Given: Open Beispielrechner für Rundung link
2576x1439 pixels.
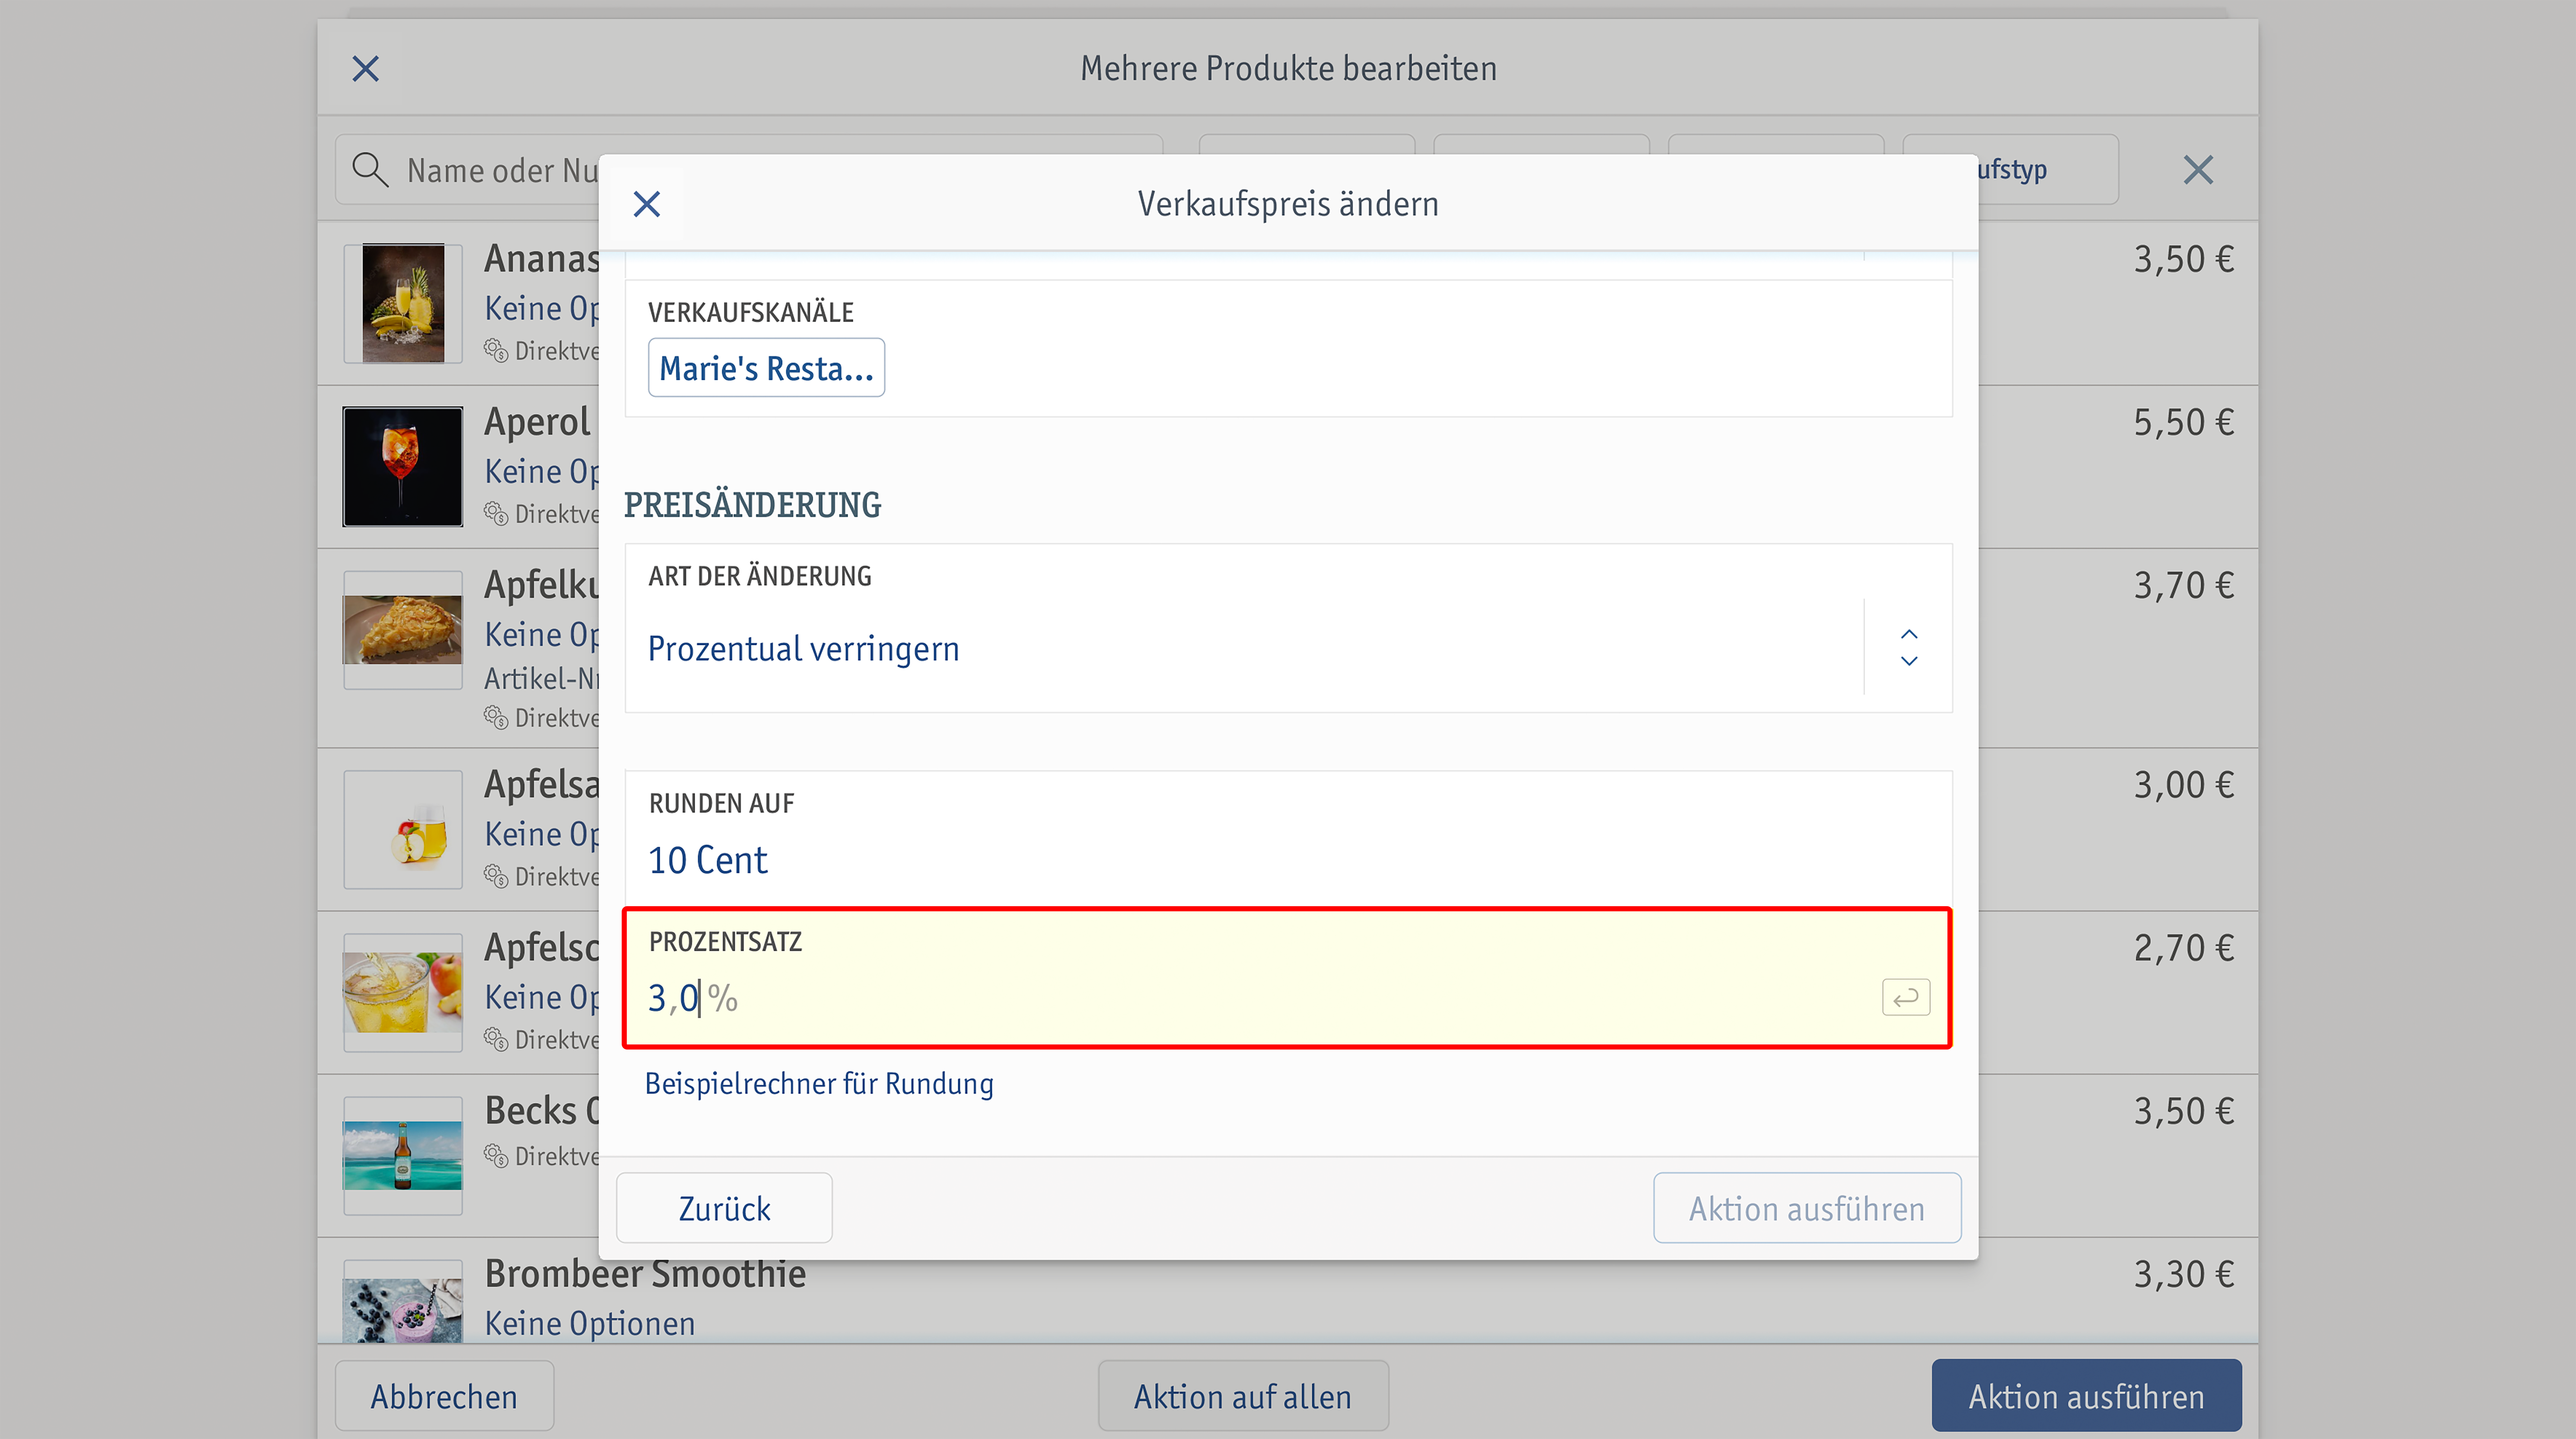Looking at the screenshot, I should tap(819, 1084).
